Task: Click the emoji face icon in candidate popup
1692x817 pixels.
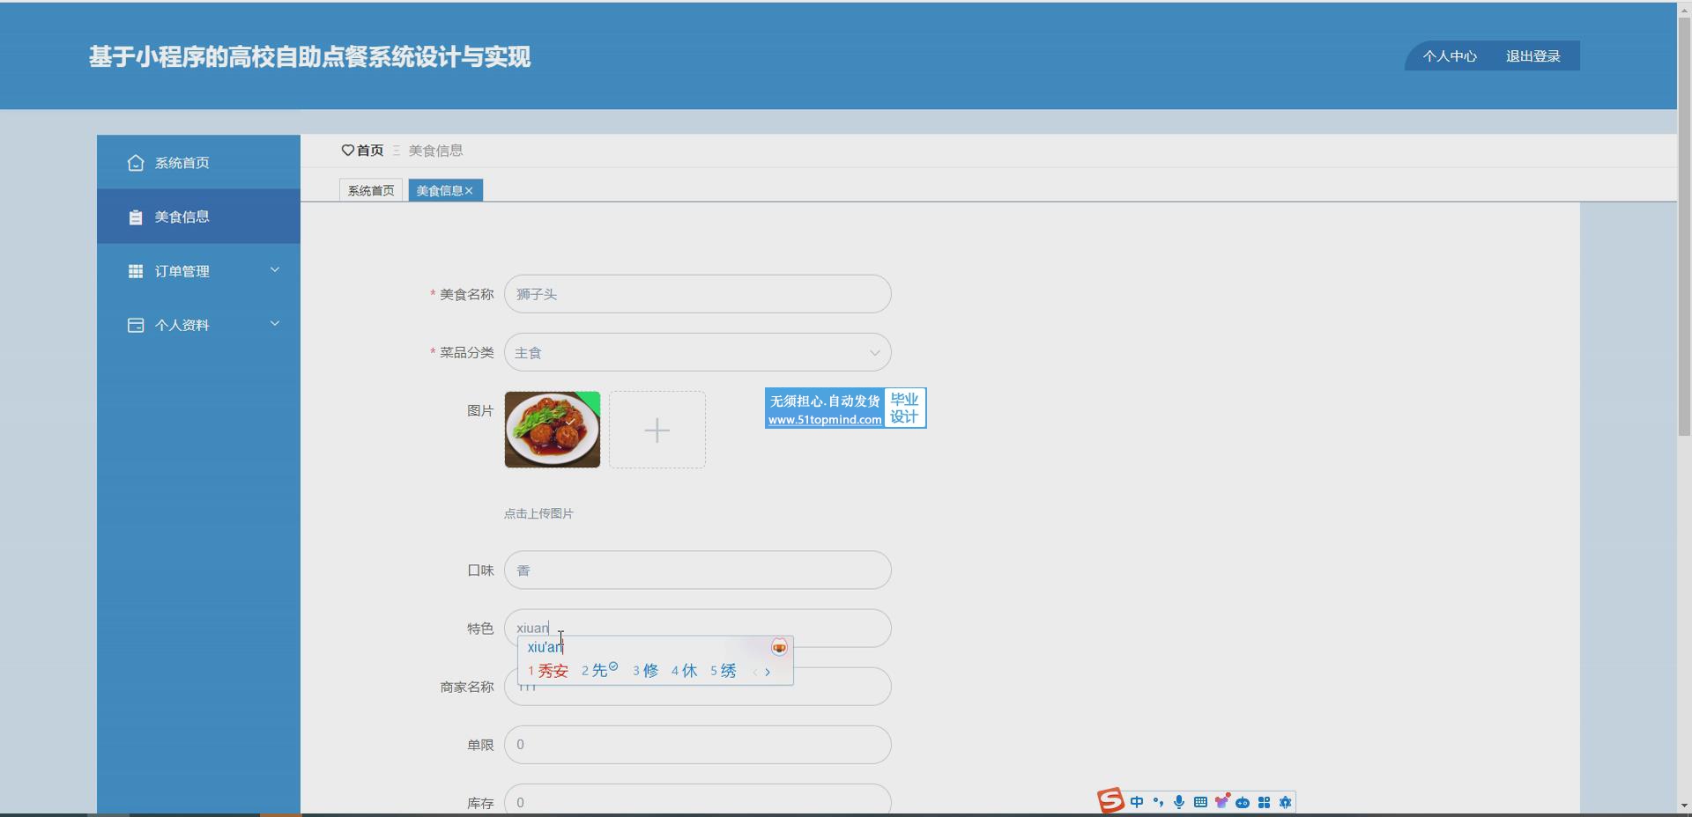Action: pyautogui.click(x=779, y=648)
